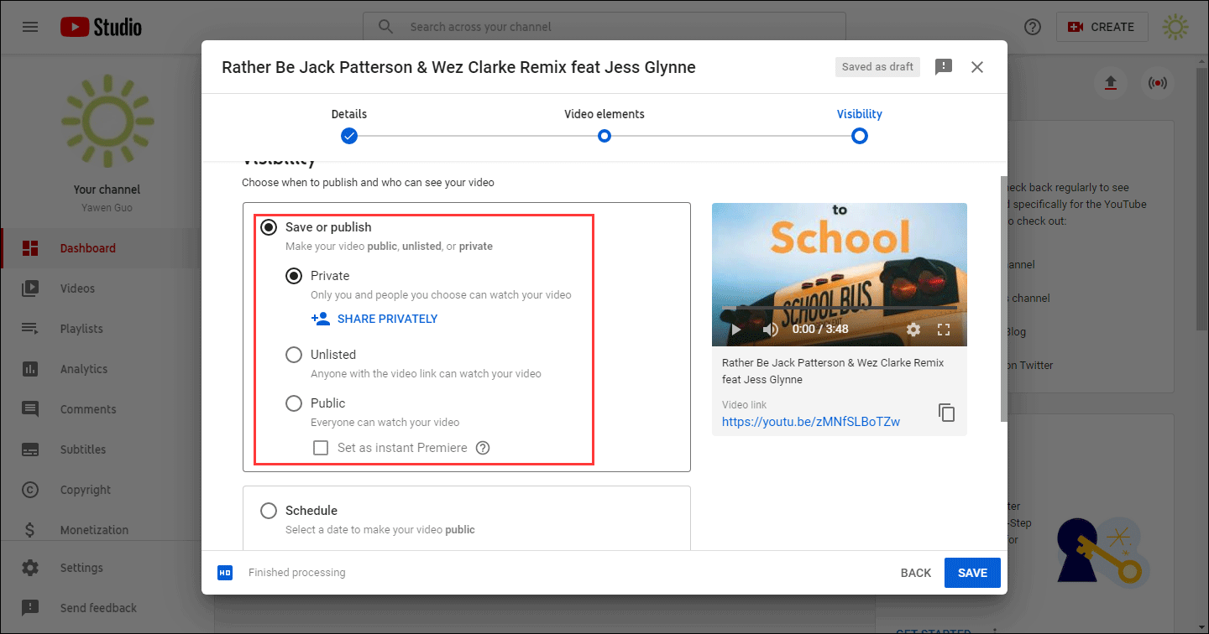Select the Unlisted radio button
1209x634 pixels.
(x=294, y=355)
